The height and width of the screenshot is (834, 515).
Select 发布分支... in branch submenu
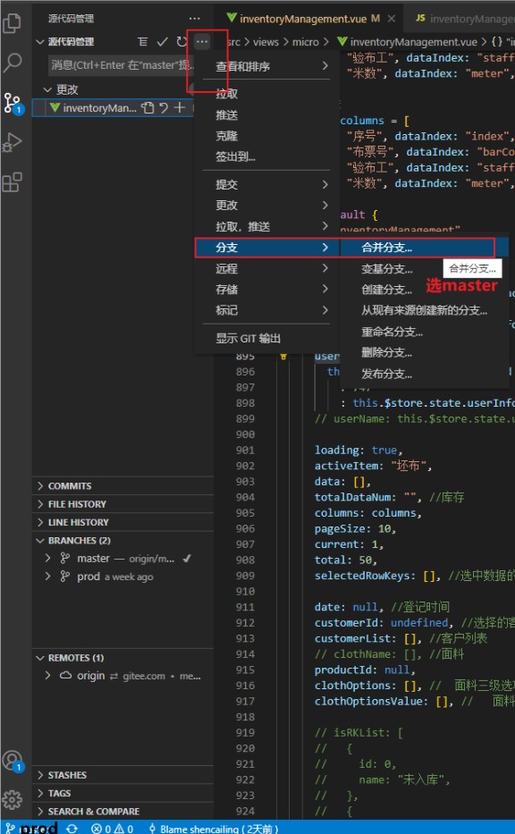424,374
